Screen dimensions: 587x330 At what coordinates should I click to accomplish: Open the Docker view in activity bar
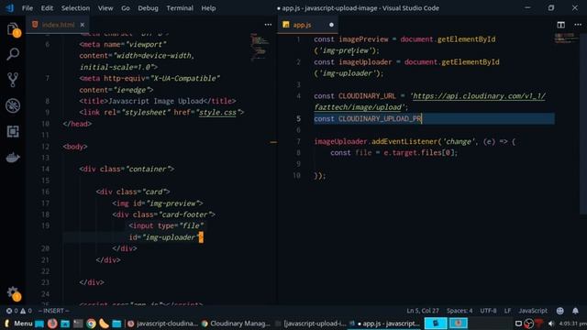[x=13, y=158]
